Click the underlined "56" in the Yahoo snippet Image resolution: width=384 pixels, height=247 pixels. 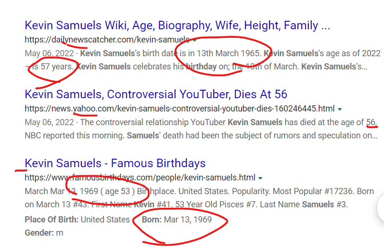(x=371, y=122)
